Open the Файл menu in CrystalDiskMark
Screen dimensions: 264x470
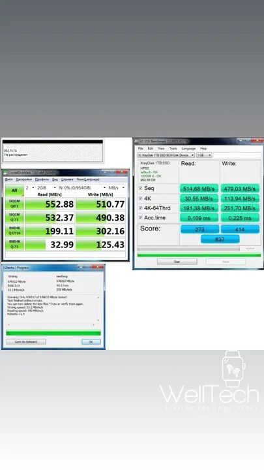(8, 180)
